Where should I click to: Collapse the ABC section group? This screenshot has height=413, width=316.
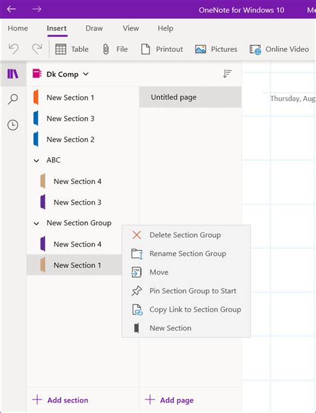click(37, 161)
